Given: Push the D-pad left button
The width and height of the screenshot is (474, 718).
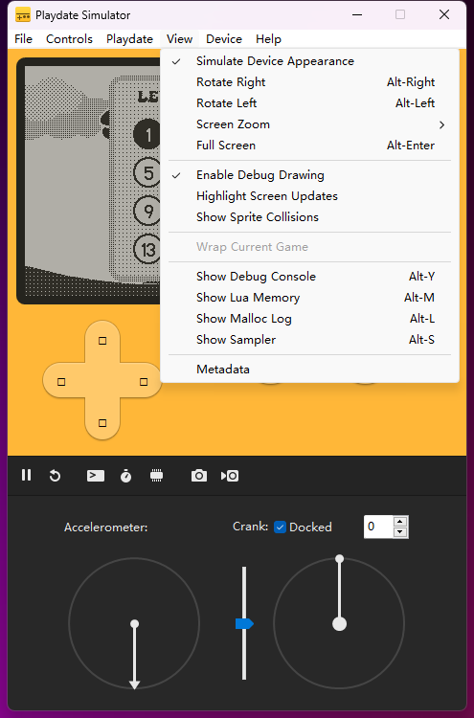Looking at the screenshot, I should 61,382.
